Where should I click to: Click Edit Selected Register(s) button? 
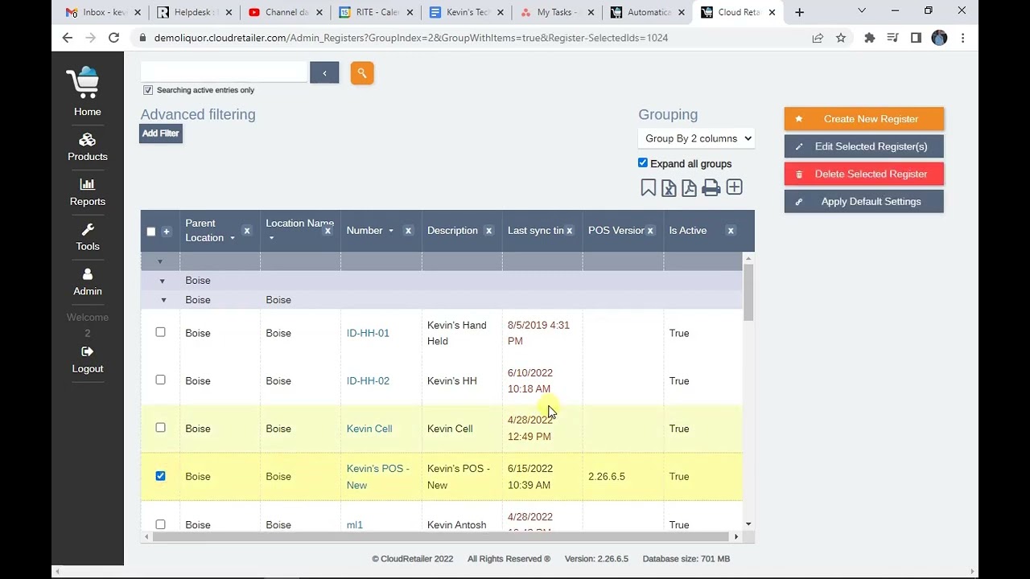(864, 146)
